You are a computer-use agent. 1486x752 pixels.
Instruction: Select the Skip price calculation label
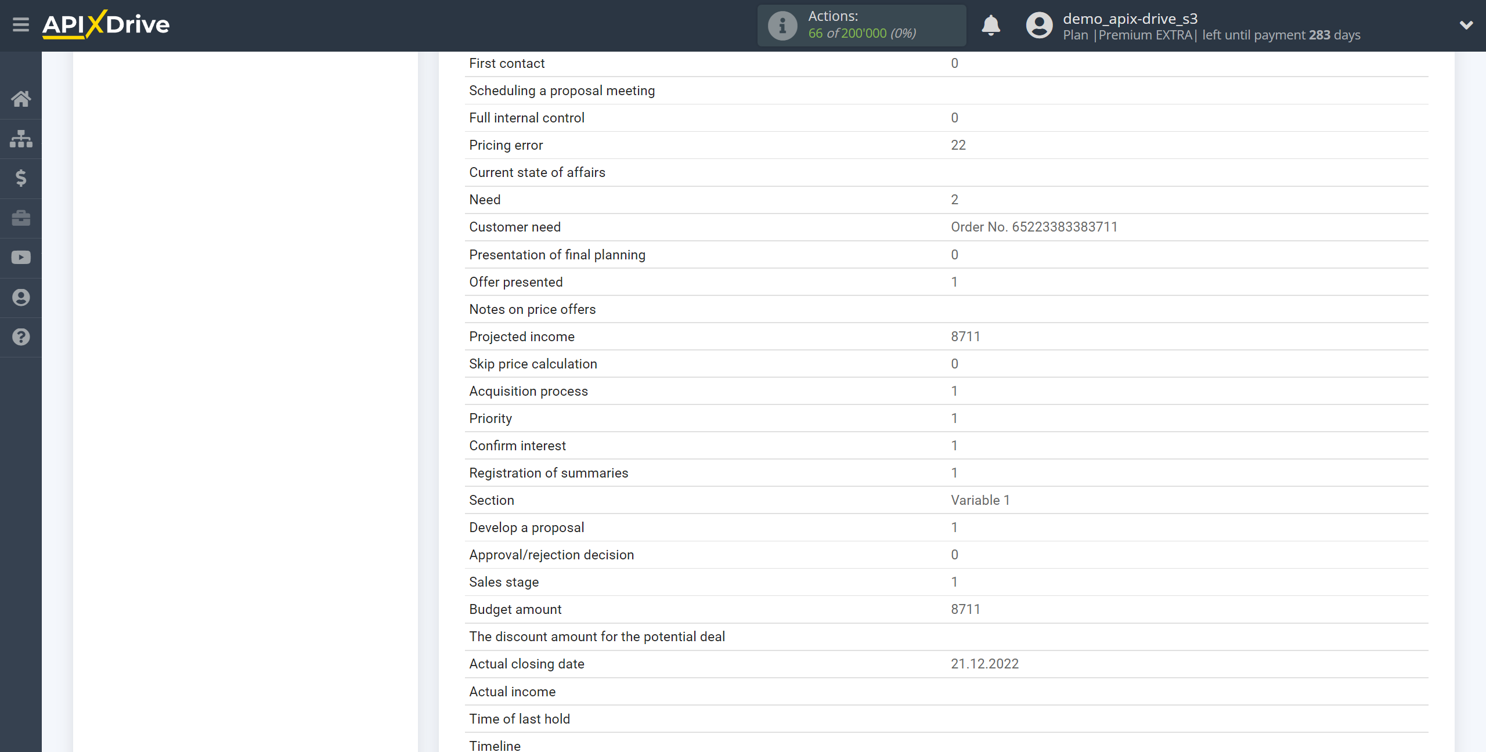(533, 364)
